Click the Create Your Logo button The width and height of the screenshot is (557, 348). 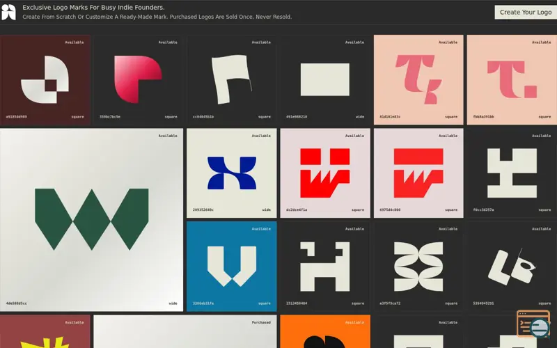click(x=526, y=12)
